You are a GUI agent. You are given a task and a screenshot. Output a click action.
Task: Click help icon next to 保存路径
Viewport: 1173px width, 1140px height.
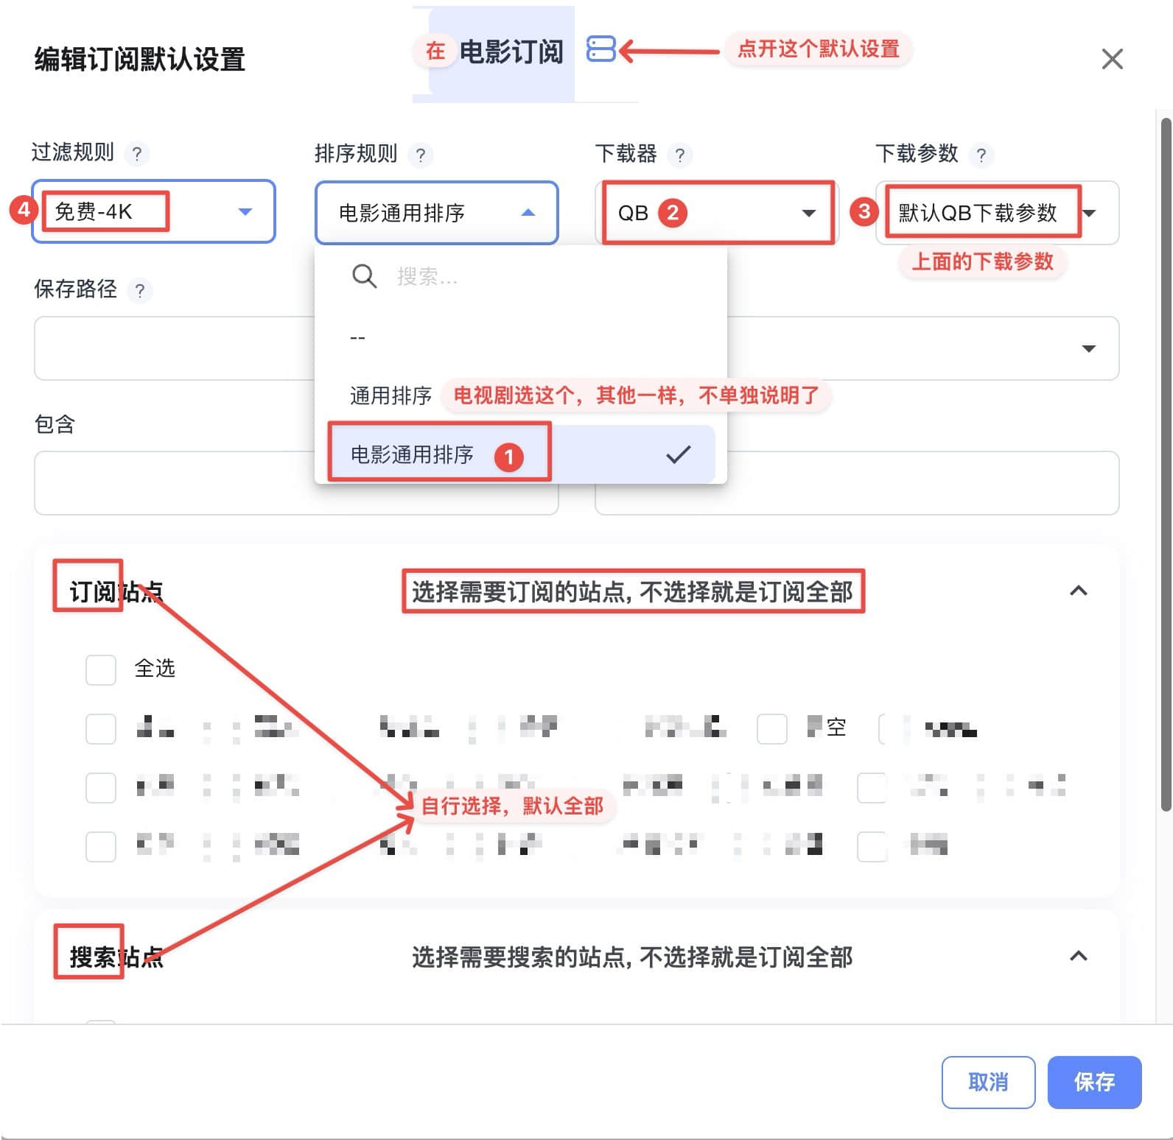pos(139,290)
